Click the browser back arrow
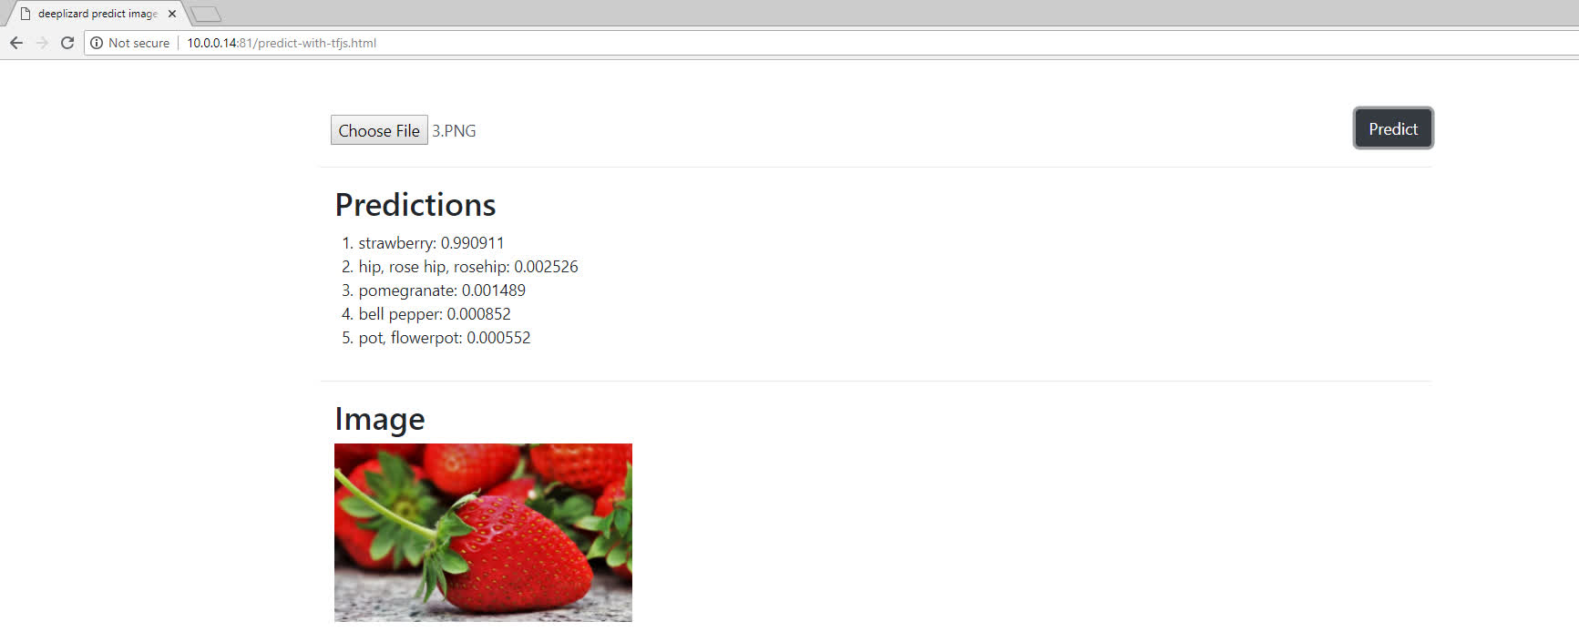 15,43
